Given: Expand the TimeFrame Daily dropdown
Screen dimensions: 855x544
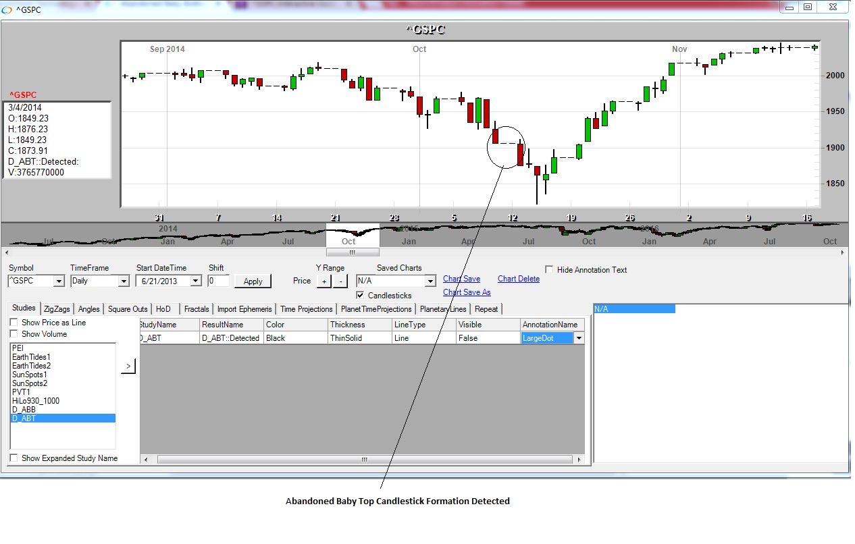Looking at the screenshot, I should pyautogui.click(x=123, y=281).
